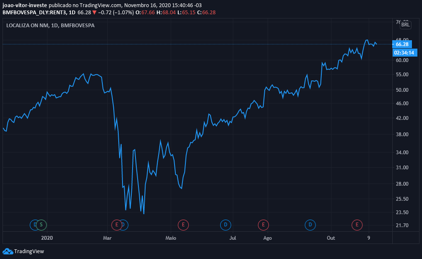Screen dimensions: 422x259
Task: Click the 02:34:14 countdown label
Action: click(405, 52)
